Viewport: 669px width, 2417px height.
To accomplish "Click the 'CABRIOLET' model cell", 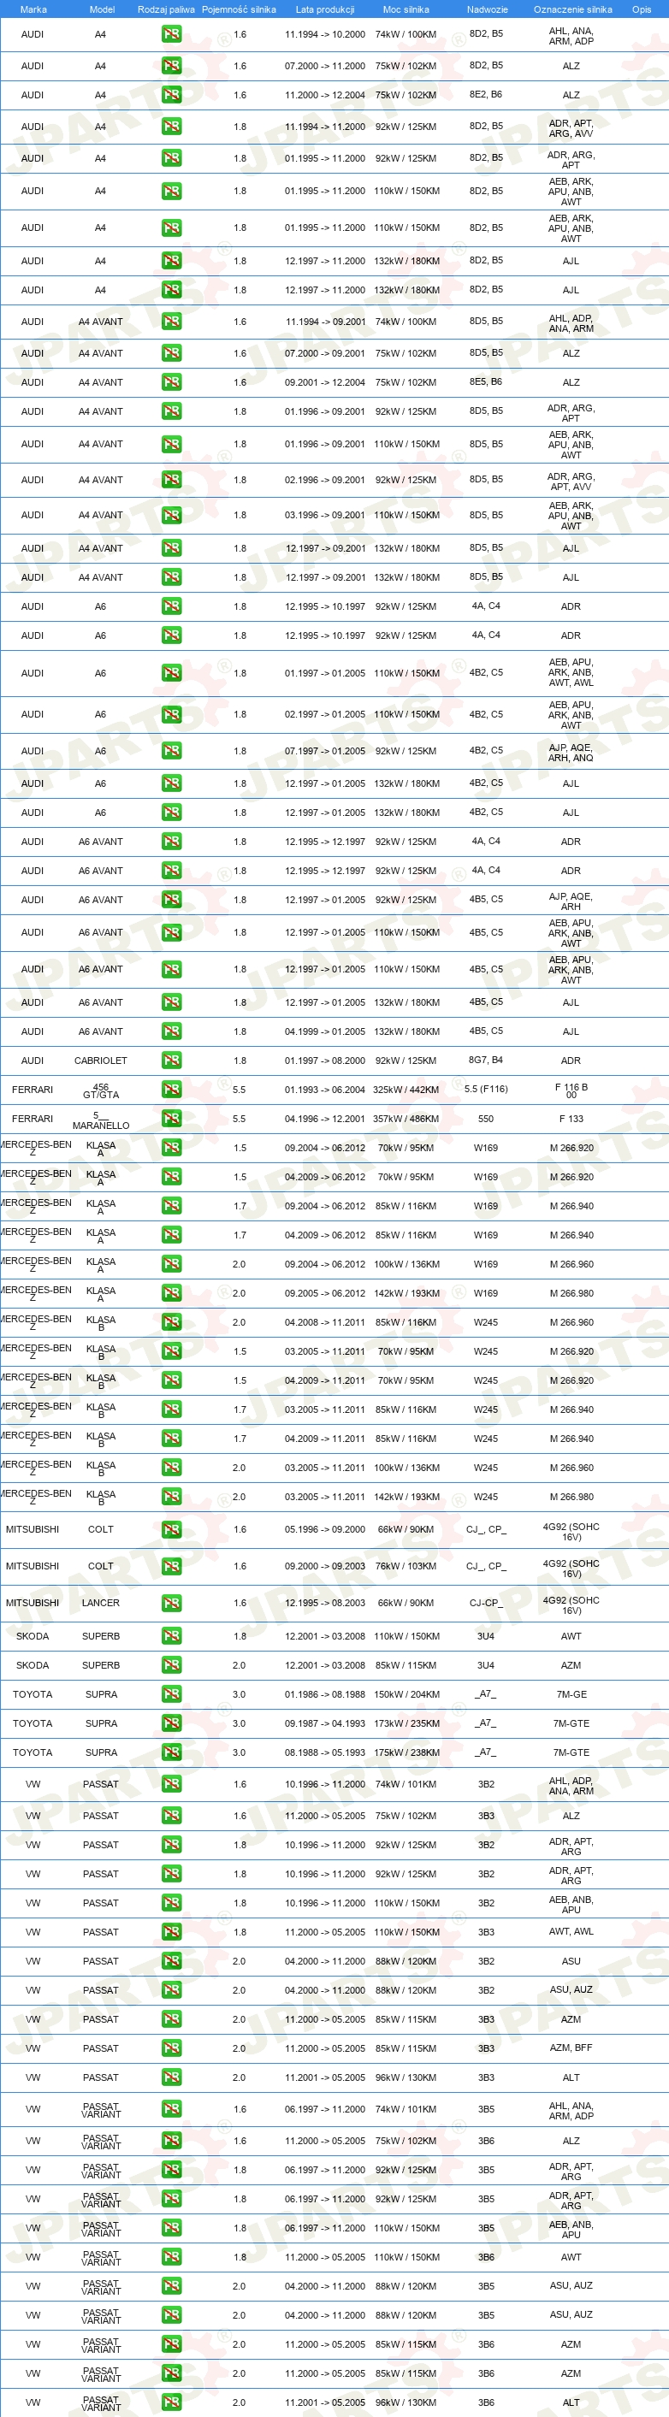I will pos(100,1061).
